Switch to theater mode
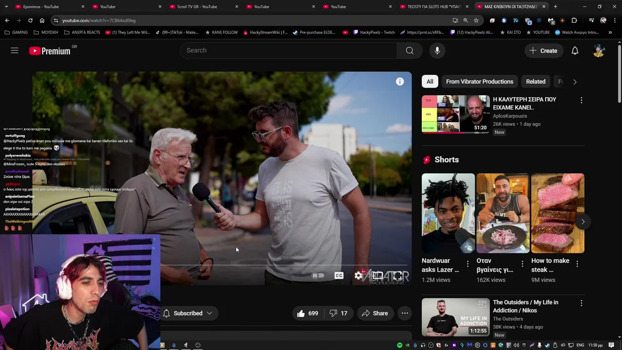The height and width of the screenshot is (350, 622). pos(378,276)
